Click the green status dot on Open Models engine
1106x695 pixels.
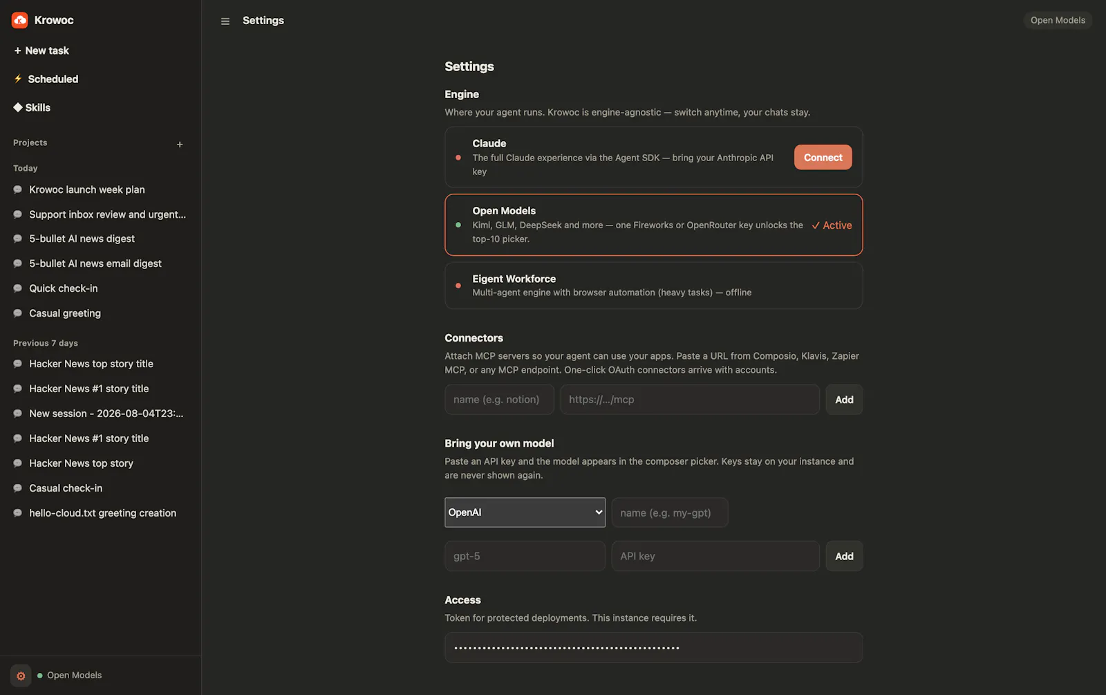pyautogui.click(x=458, y=225)
